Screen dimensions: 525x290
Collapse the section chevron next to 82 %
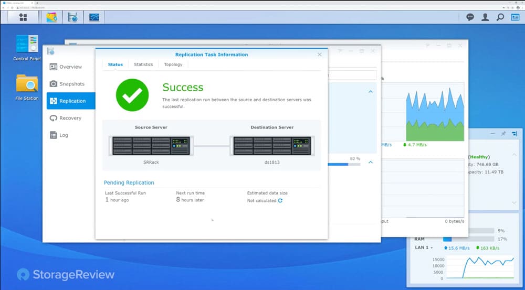click(371, 162)
